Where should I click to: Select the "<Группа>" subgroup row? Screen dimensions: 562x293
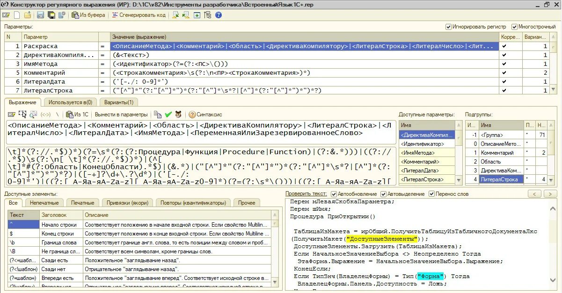point(506,135)
